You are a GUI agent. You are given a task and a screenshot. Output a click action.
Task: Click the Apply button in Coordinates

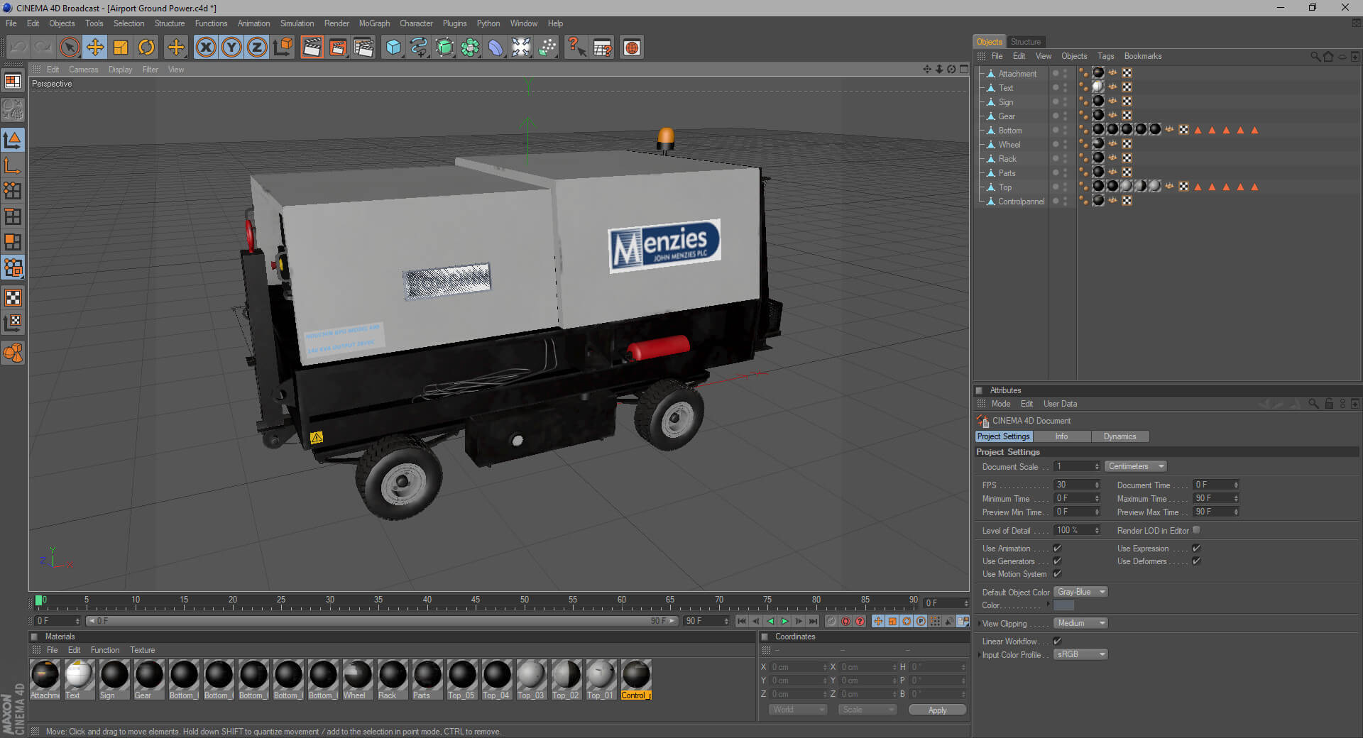[x=937, y=710]
